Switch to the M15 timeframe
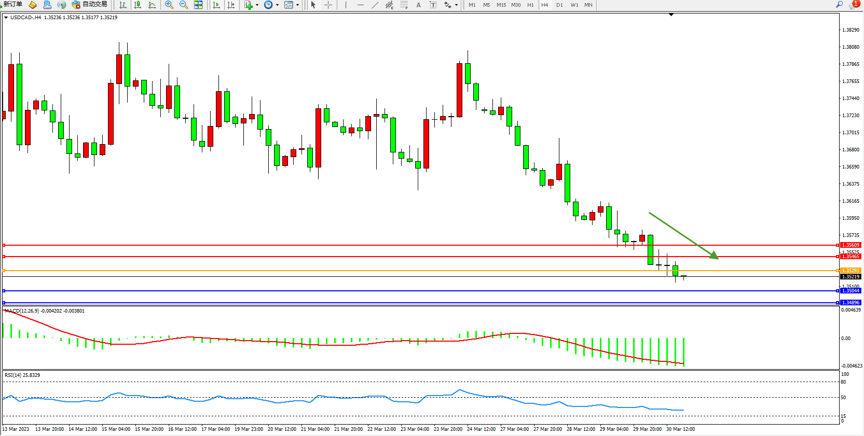This screenshot has width=864, height=436. (501, 5)
